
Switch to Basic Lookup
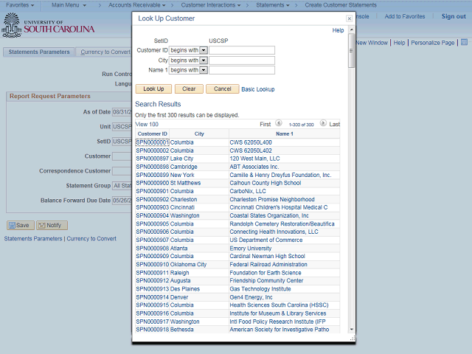click(x=258, y=89)
